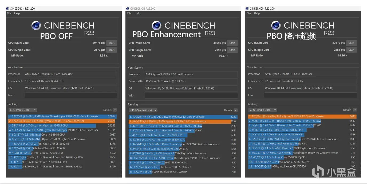Click MP Ratio value 13.58 x
The height and width of the screenshot is (184, 367).
click(x=103, y=56)
